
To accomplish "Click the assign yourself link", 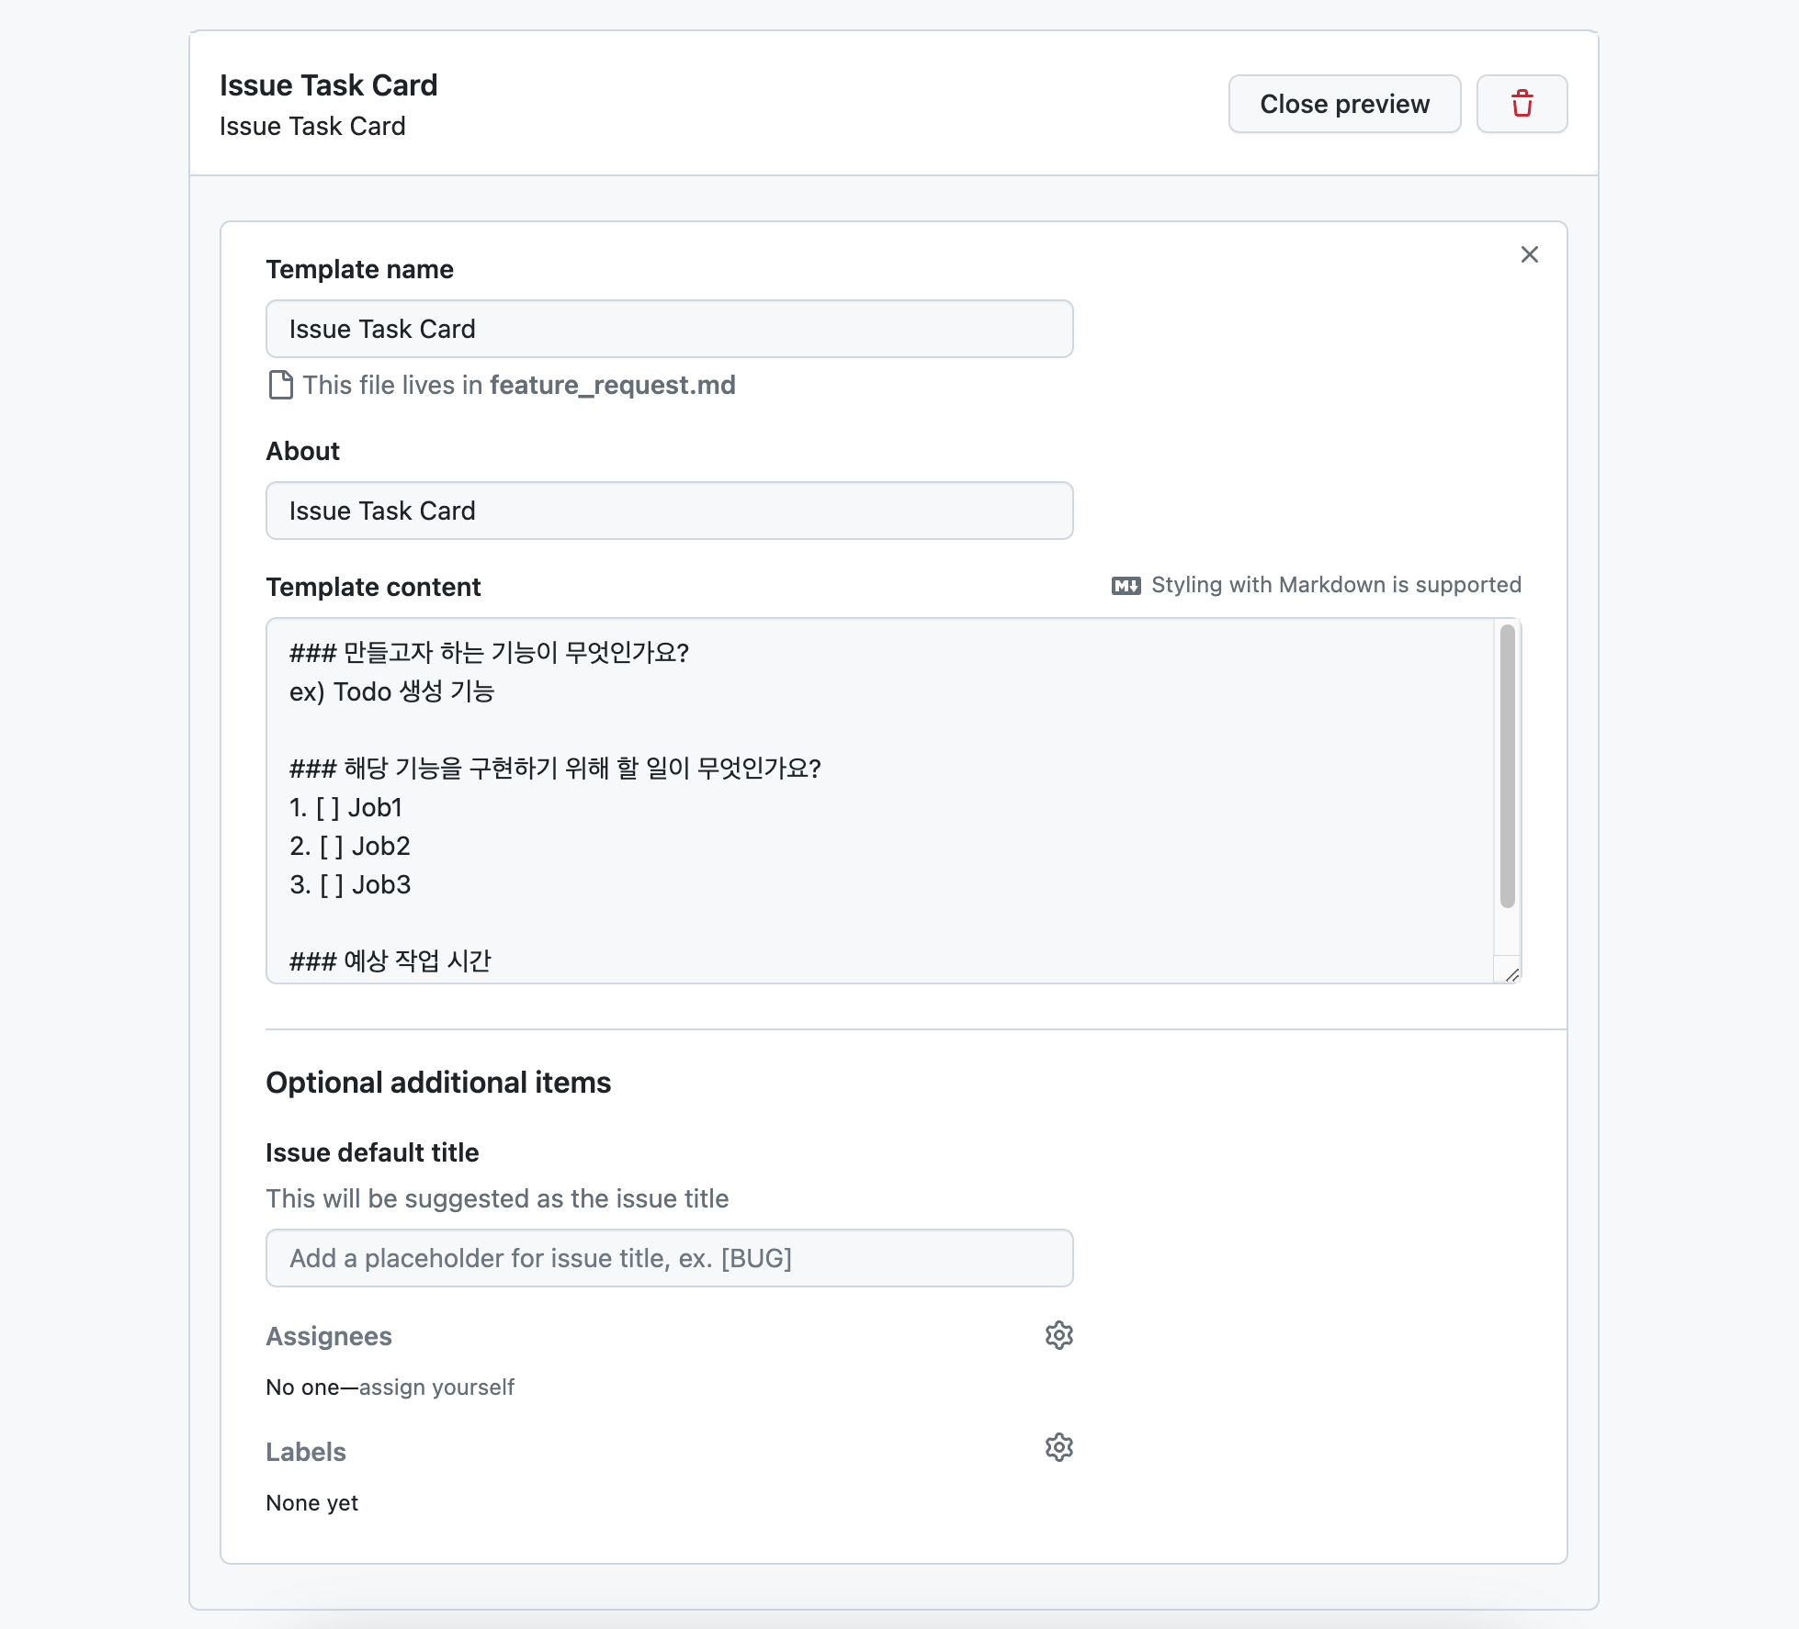I will pyautogui.click(x=436, y=1387).
